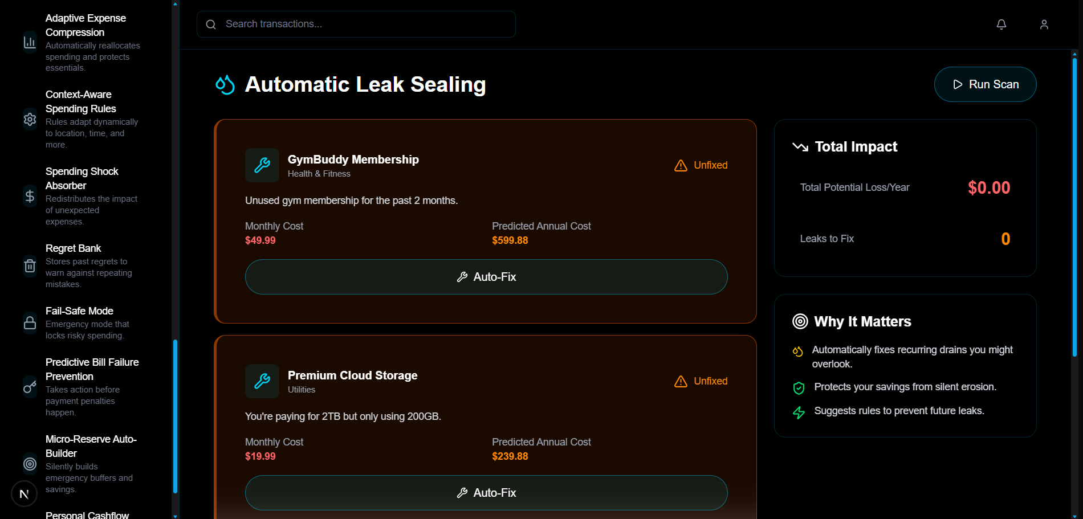Click the Search transactions field
The image size is (1083, 519).
pos(356,24)
